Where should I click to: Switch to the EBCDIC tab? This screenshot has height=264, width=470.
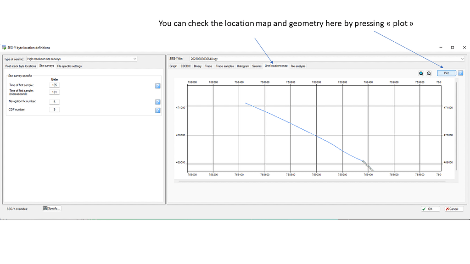coord(185,66)
